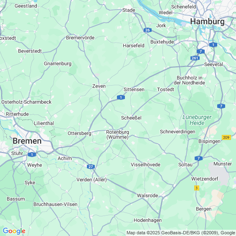Click the A7 shield beside Soltau

(x=198, y=158)
